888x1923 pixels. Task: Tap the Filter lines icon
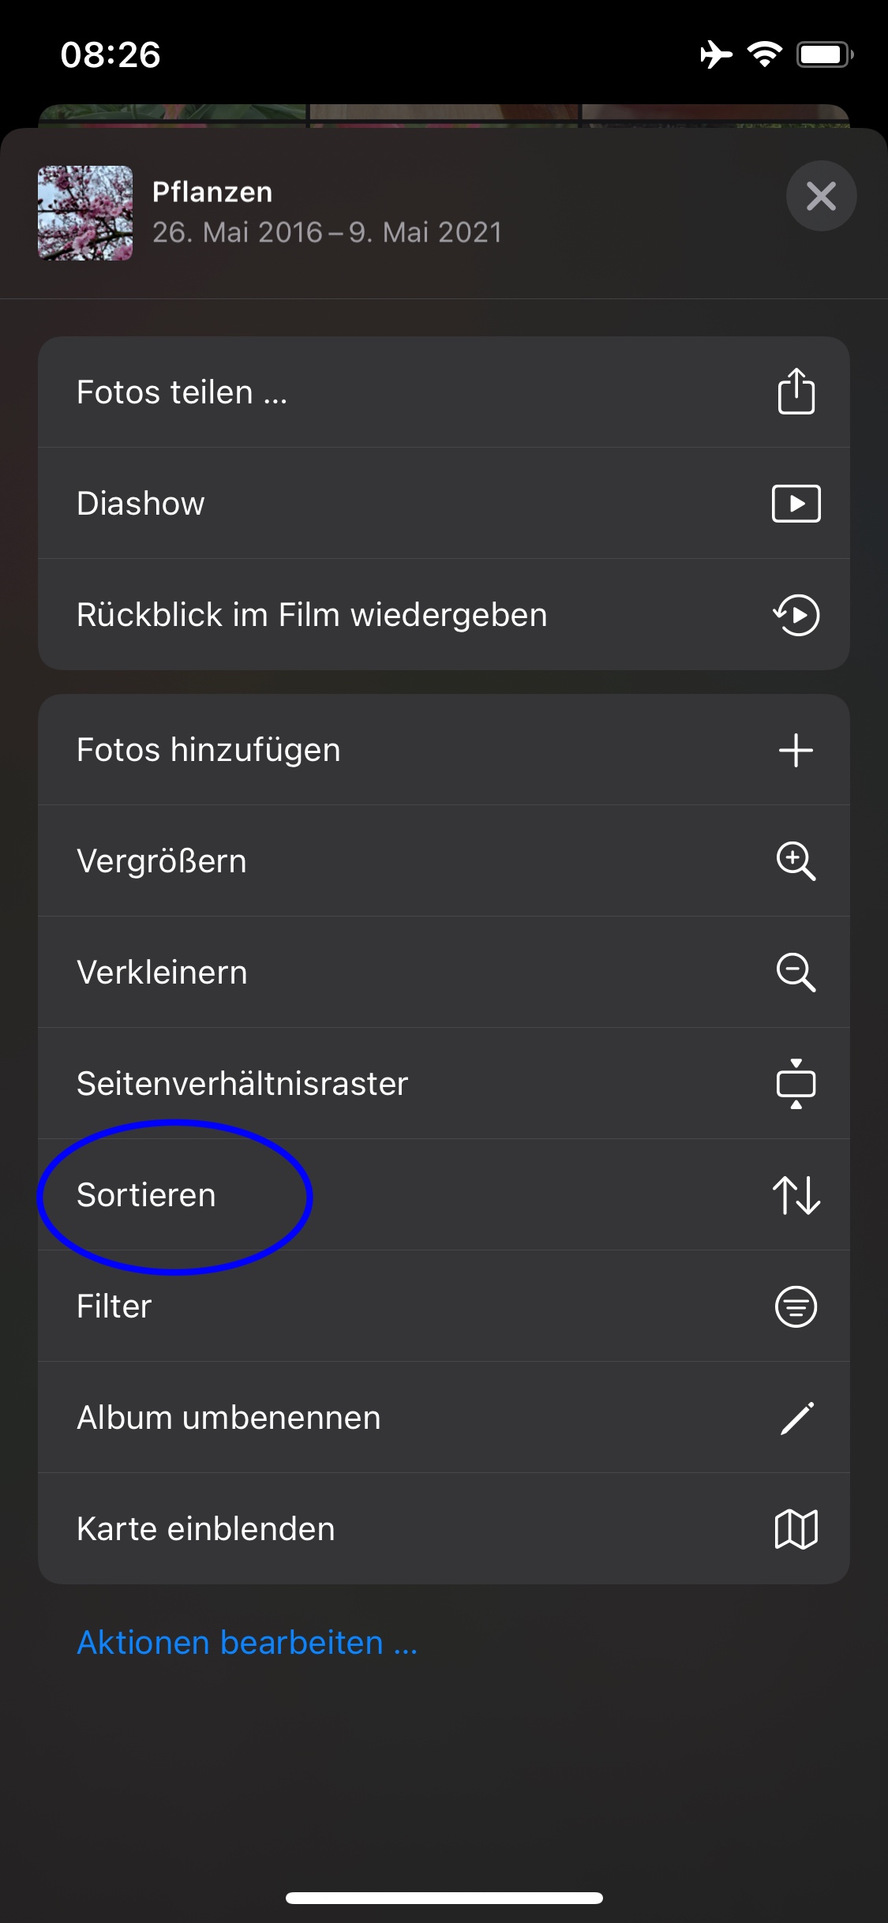tap(796, 1306)
